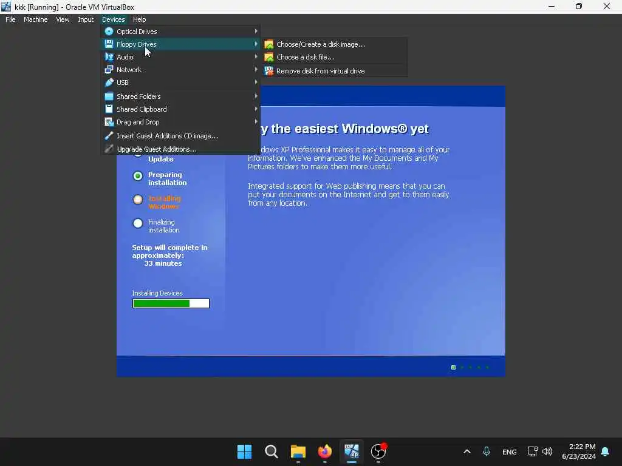622x466 pixels.
Task: Select Remove disk from virtual drive
Action: tap(335, 71)
